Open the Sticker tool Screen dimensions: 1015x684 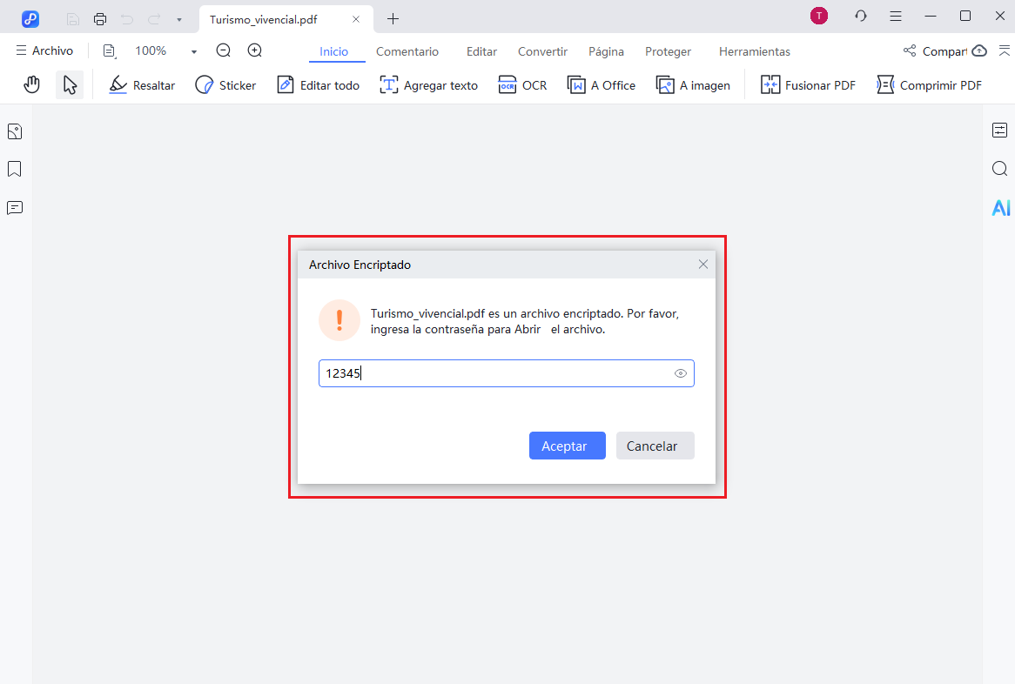tap(225, 84)
